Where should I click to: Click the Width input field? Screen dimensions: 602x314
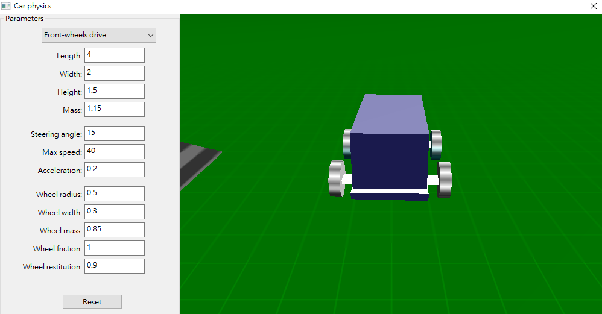[x=115, y=74]
